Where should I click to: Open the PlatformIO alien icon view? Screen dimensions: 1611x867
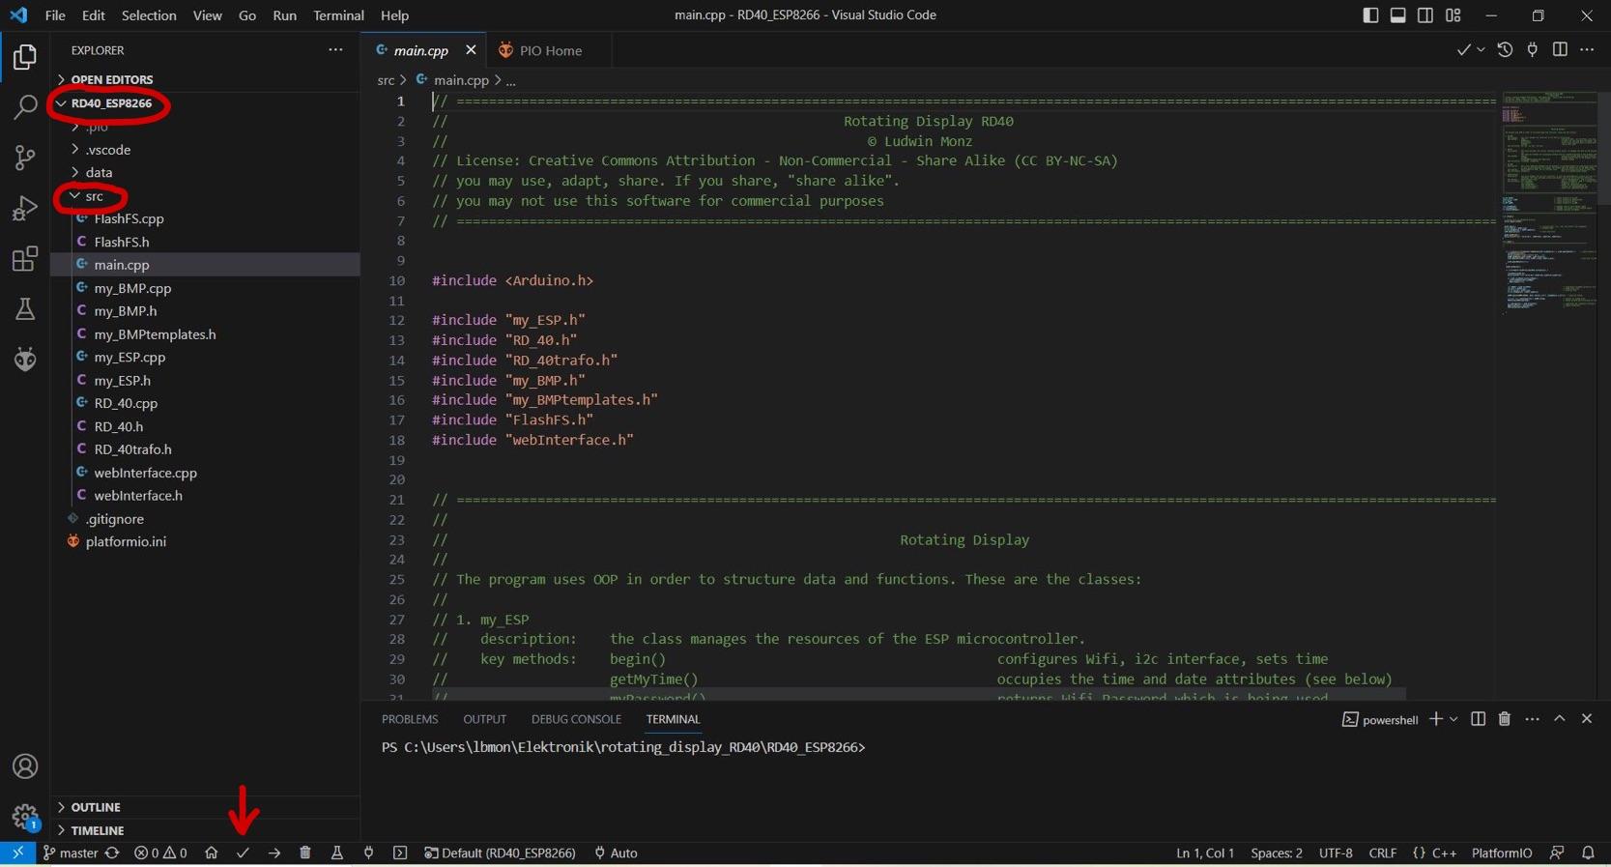point(25,360)
